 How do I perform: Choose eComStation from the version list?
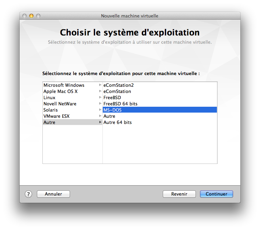(x=160, y=91)
